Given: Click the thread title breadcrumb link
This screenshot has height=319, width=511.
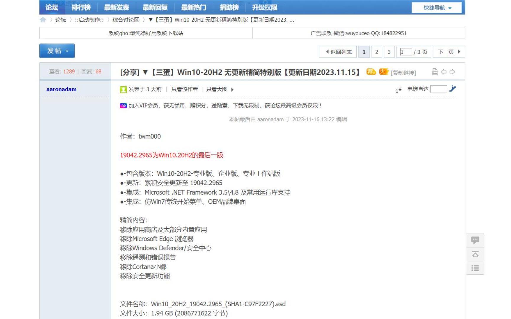Looking at the screenshot, I should (x=221, y=20).
